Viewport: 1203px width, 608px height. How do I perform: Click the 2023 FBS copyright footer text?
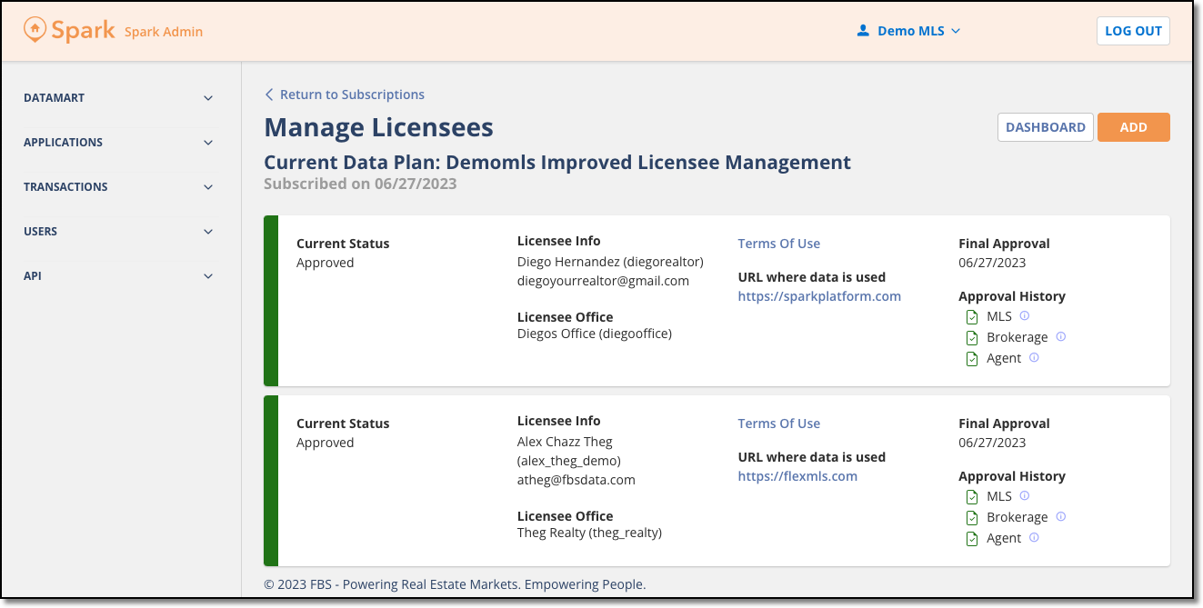point(455,584)
